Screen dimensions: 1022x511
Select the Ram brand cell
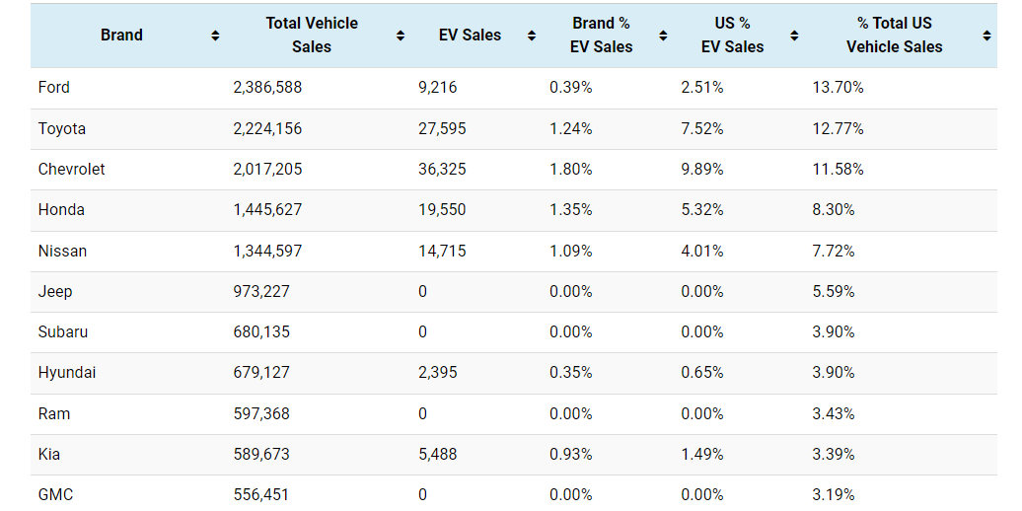click(54, 414)
